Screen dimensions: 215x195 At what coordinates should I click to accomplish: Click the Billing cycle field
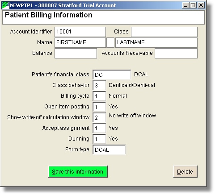[99, 96]
